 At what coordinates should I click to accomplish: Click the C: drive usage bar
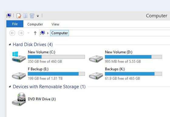coord(56,57)
